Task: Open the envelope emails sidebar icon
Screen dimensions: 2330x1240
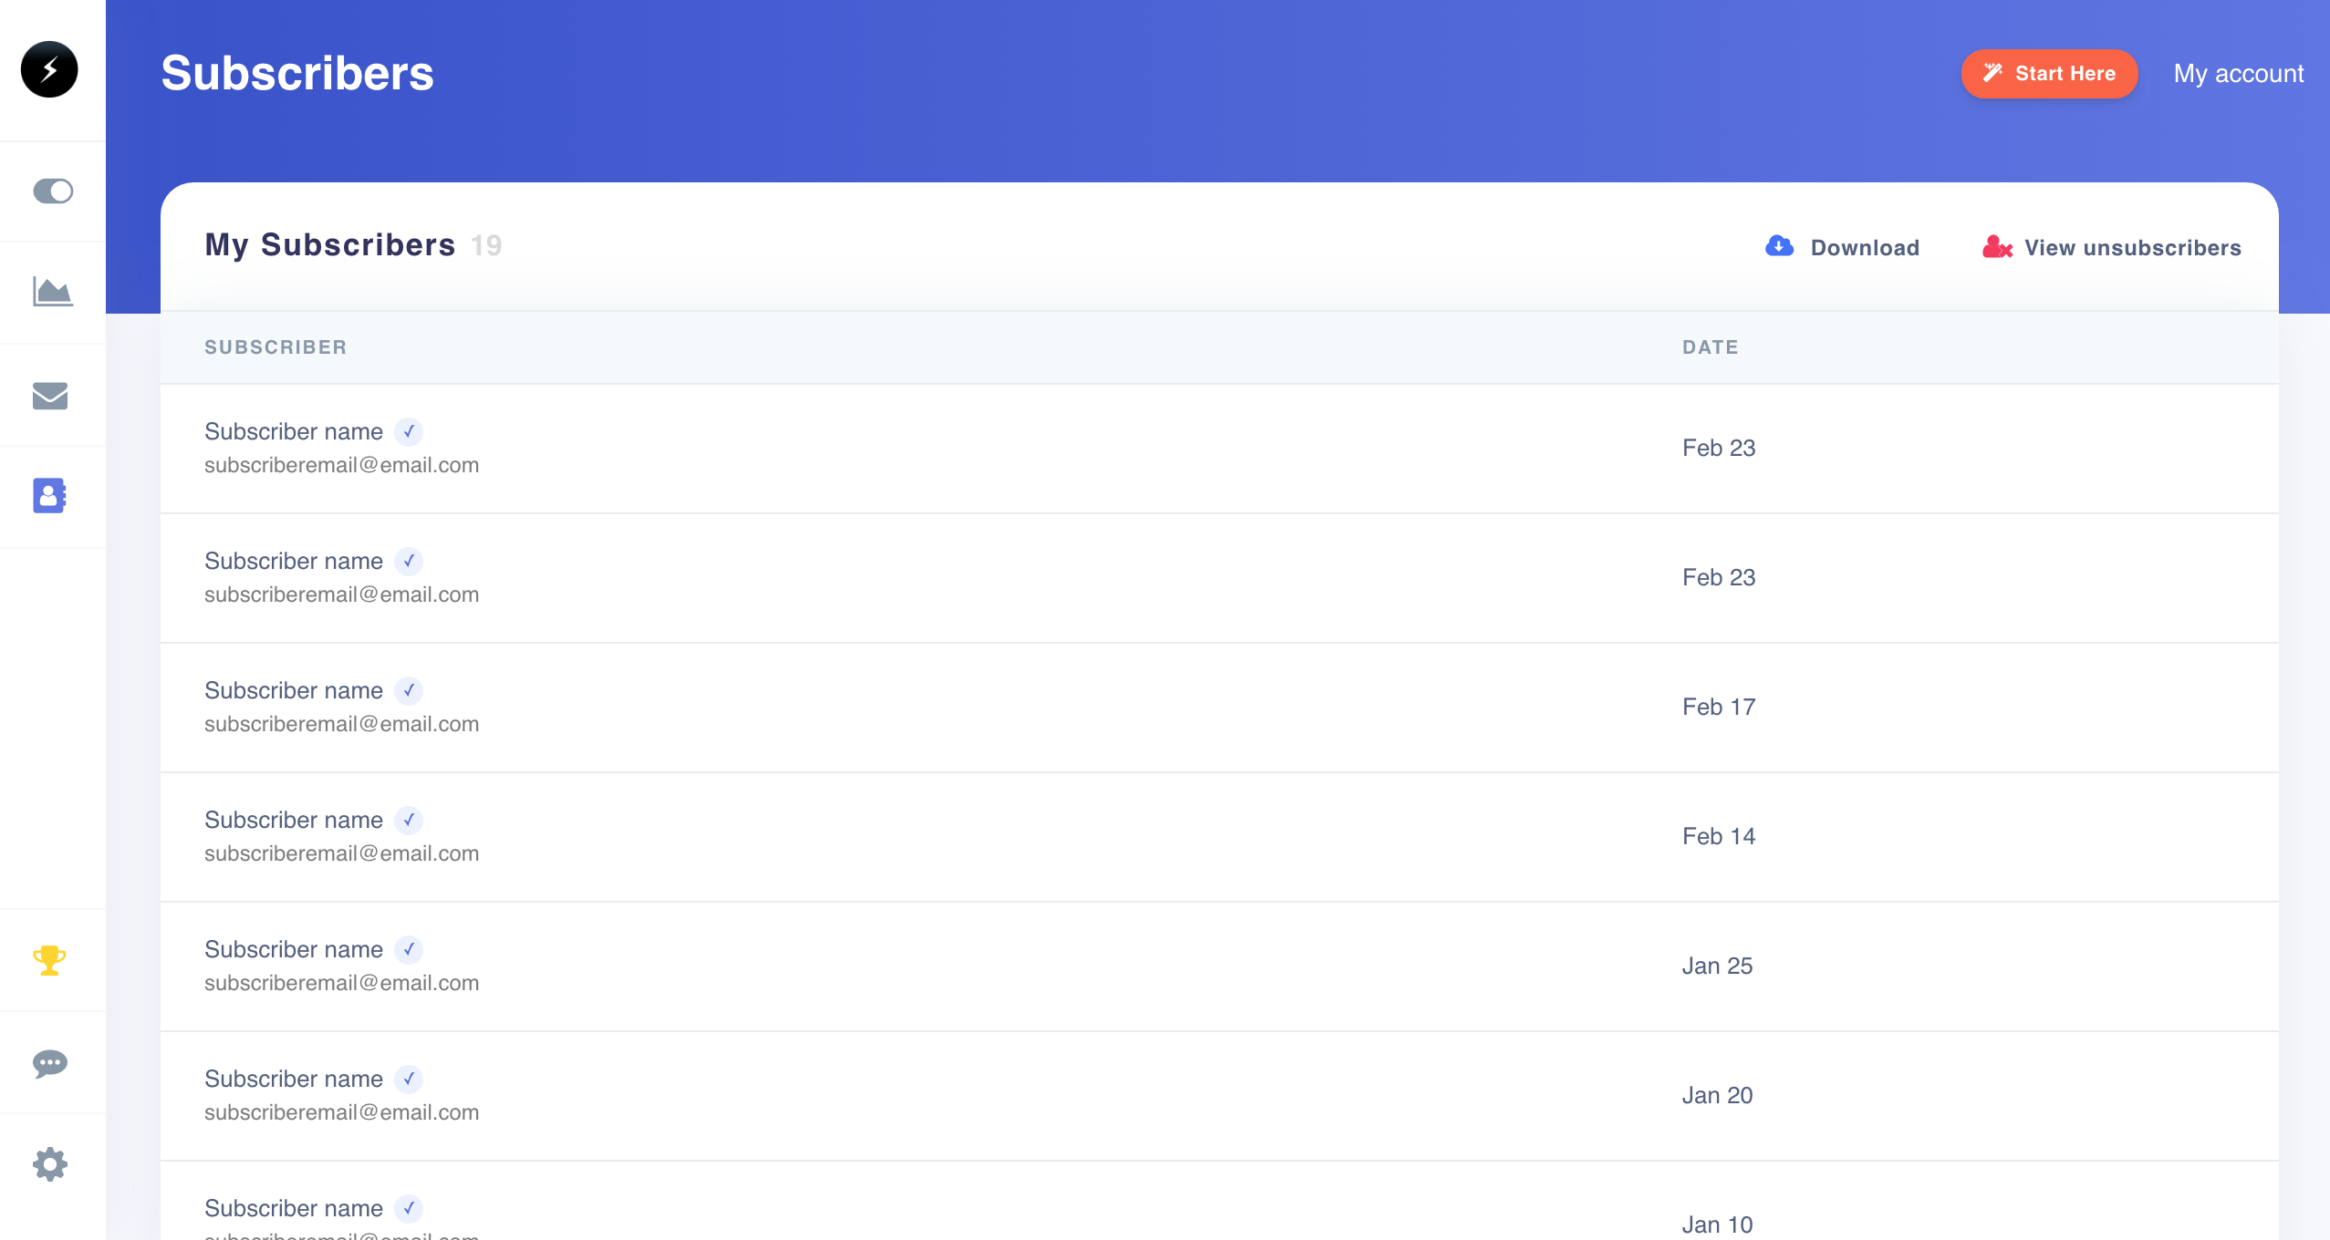Action: (50, 396)
